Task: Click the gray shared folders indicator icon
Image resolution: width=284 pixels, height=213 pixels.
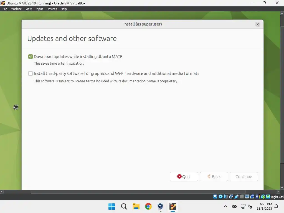Action: (242, 197)
